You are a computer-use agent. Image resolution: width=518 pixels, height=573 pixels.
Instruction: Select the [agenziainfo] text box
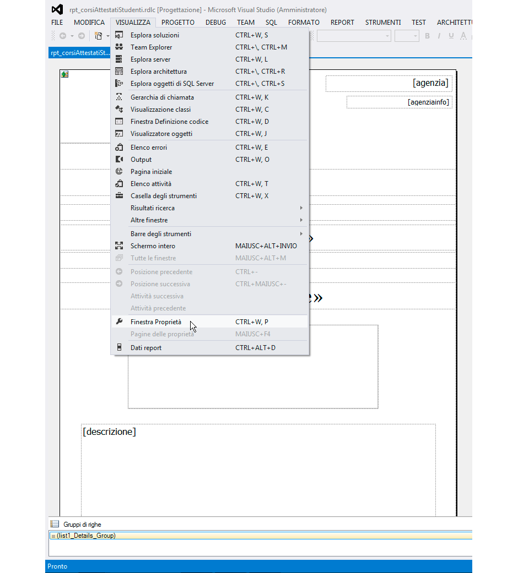[x=400, y=102]
